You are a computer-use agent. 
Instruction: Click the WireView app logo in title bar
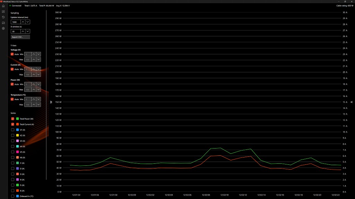coord(1,1)
